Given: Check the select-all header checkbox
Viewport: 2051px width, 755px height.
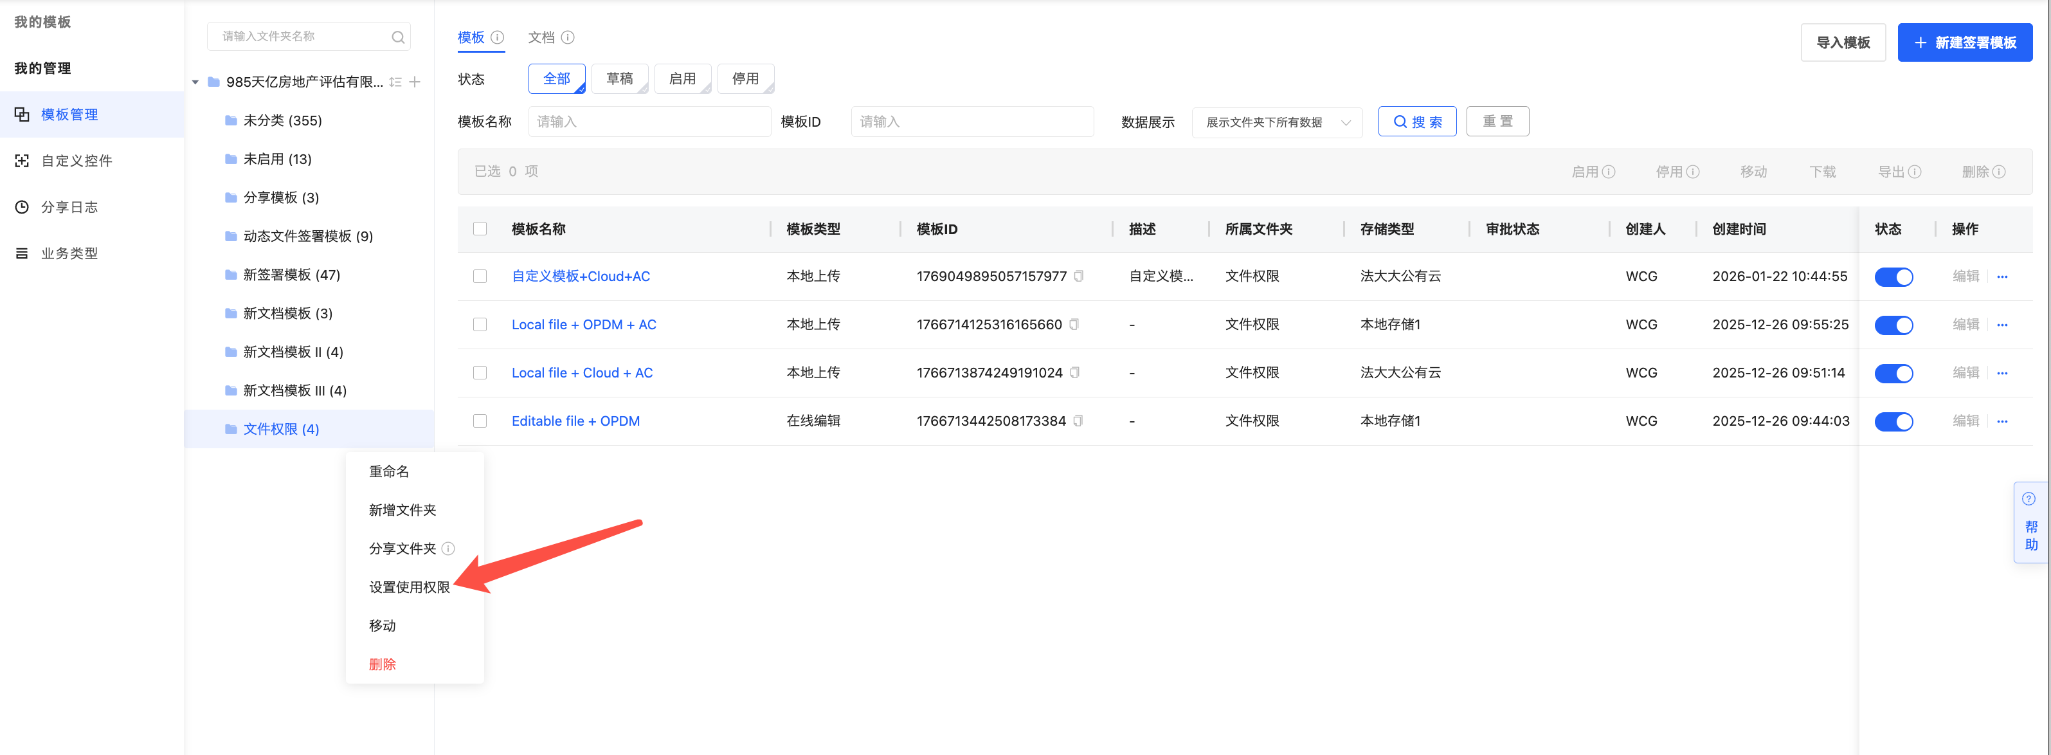Looking at the screenshot, I should click(x=480, y=230).
